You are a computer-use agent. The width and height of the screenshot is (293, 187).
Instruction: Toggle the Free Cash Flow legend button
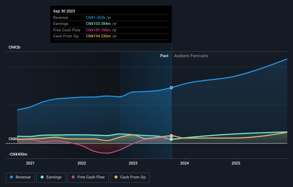click(x=88, y=177)
